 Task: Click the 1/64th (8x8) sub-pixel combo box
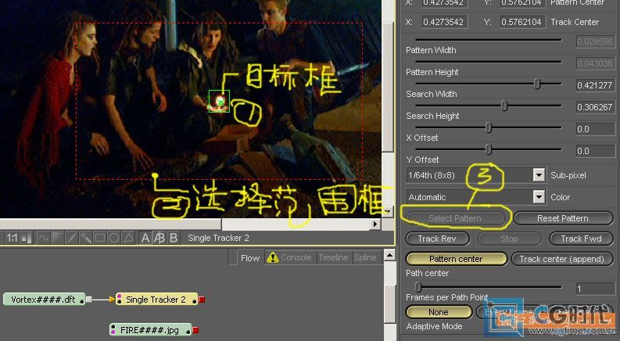click(x=475, y=175)
